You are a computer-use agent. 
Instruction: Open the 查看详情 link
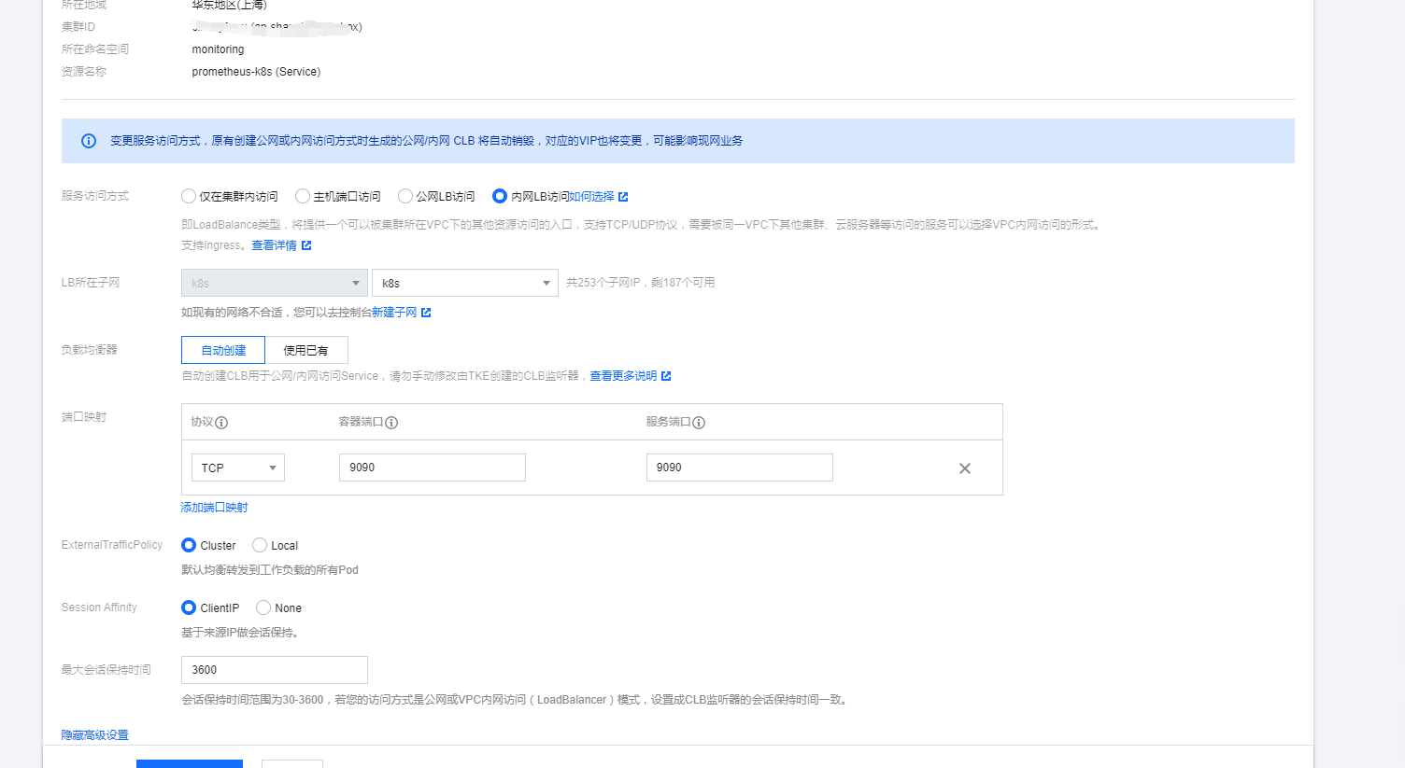point(274,245)
